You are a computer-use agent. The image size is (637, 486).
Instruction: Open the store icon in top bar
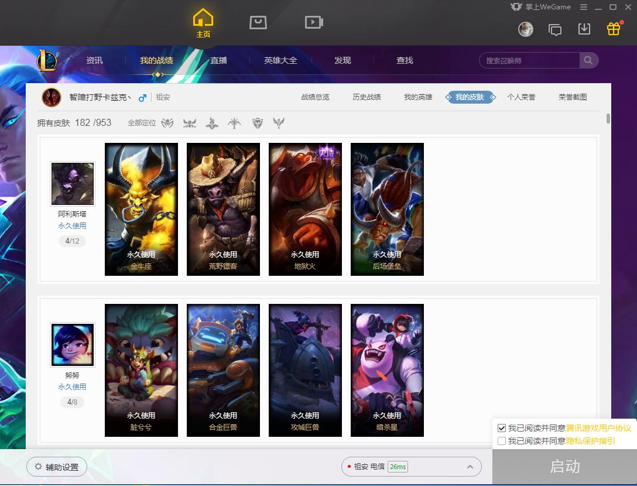pyautogui.click(x=258, y=22)
